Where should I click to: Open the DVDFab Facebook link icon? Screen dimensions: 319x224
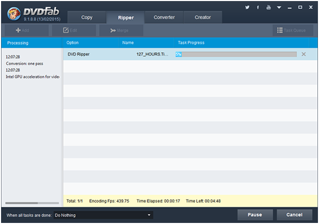pos(258,7)
